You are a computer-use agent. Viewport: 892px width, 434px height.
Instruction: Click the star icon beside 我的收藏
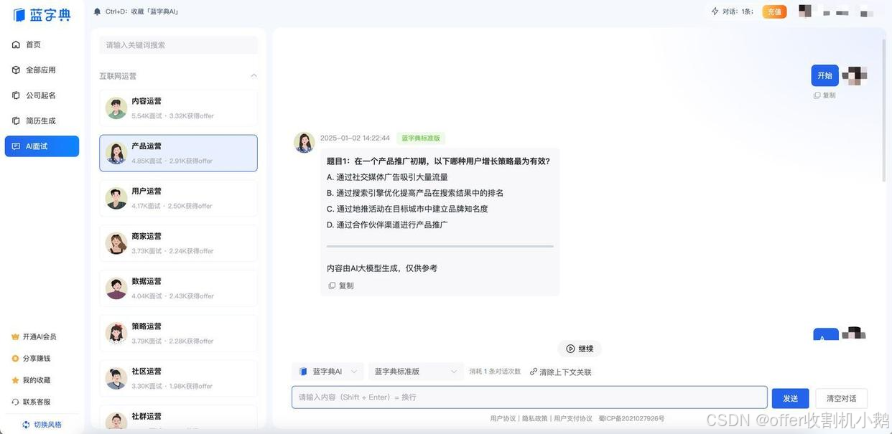pos(15,380)
